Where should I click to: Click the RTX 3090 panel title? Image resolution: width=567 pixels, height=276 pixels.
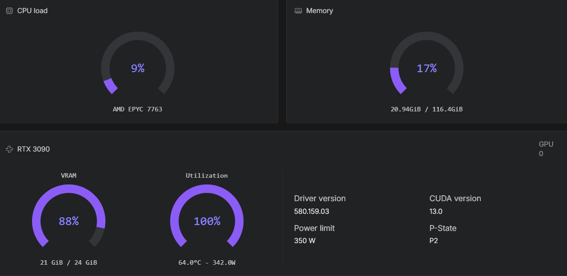pyautogui.click(x=33, y=149)
